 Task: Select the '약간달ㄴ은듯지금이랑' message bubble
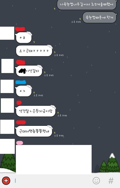click(x=35, y=111)
